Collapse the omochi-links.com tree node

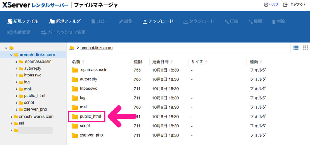pos(12,55)
